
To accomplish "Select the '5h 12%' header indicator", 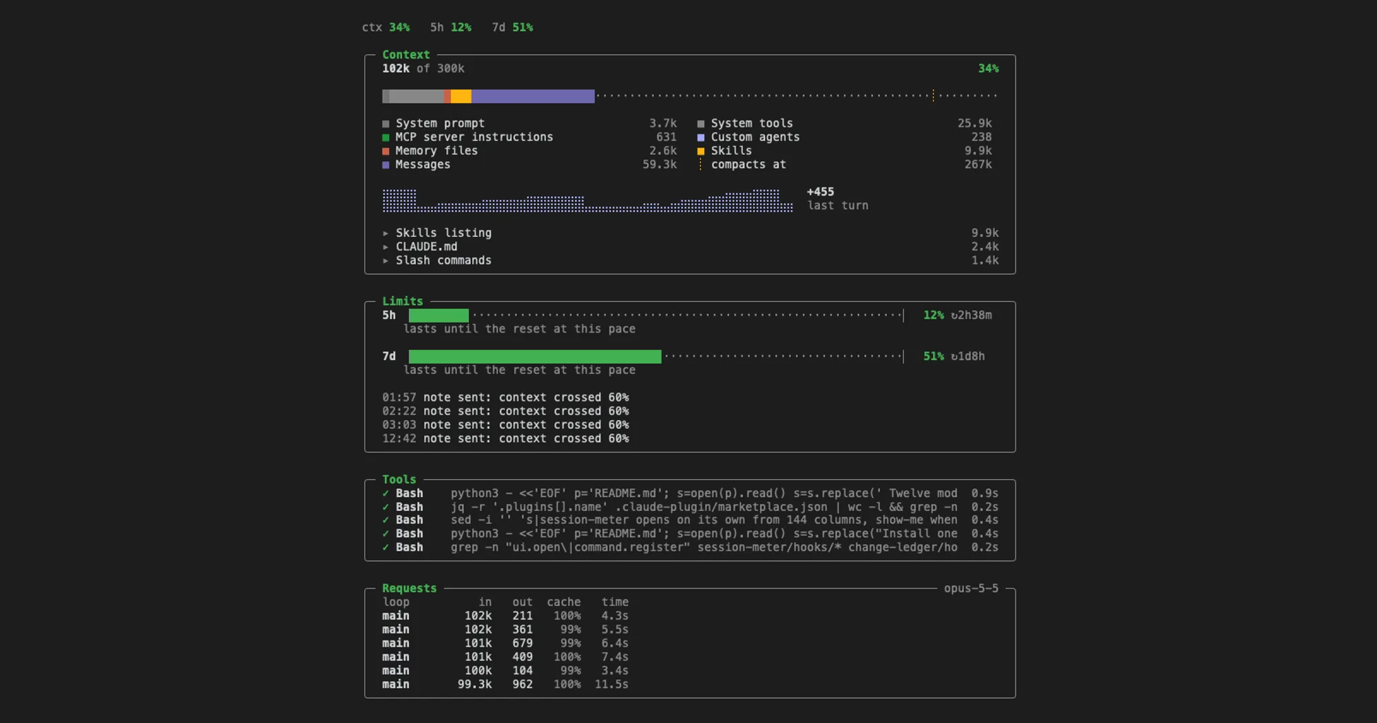I will tap(451, 28).
